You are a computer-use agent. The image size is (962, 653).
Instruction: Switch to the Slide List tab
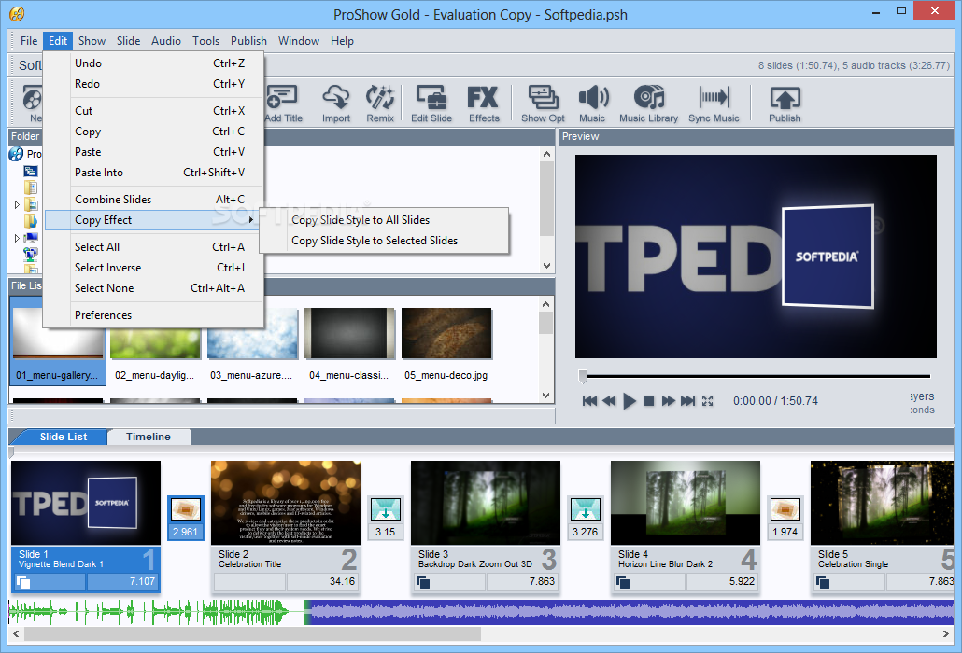tap(64, 437)
